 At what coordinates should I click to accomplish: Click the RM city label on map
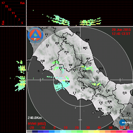pos(68,81)
